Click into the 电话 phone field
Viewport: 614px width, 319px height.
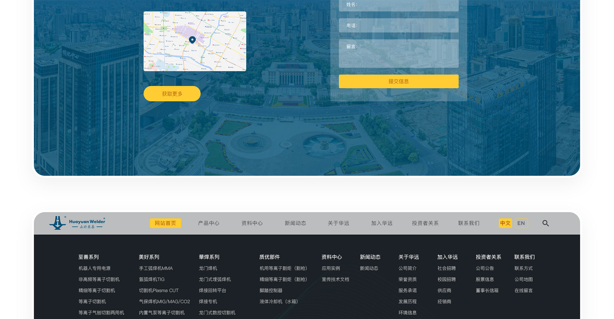click(398, 26)
